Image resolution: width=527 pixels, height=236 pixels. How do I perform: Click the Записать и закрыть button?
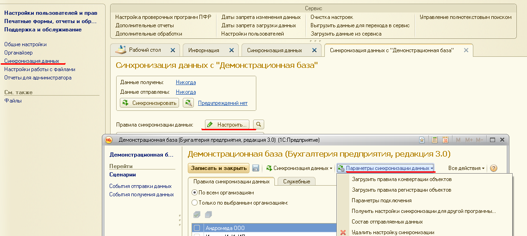(218, 168)
